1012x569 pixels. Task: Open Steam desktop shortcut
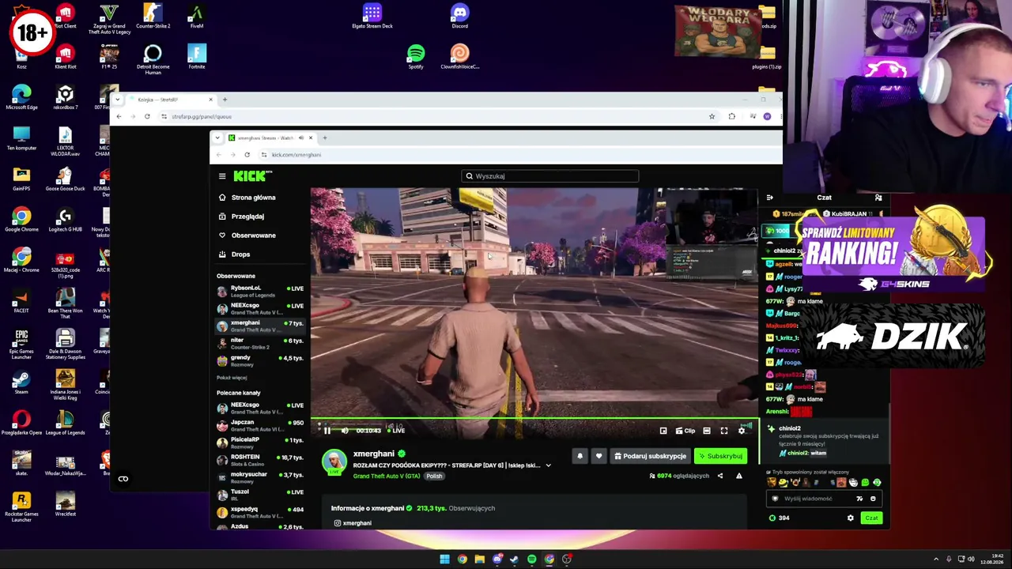point(21,382)
